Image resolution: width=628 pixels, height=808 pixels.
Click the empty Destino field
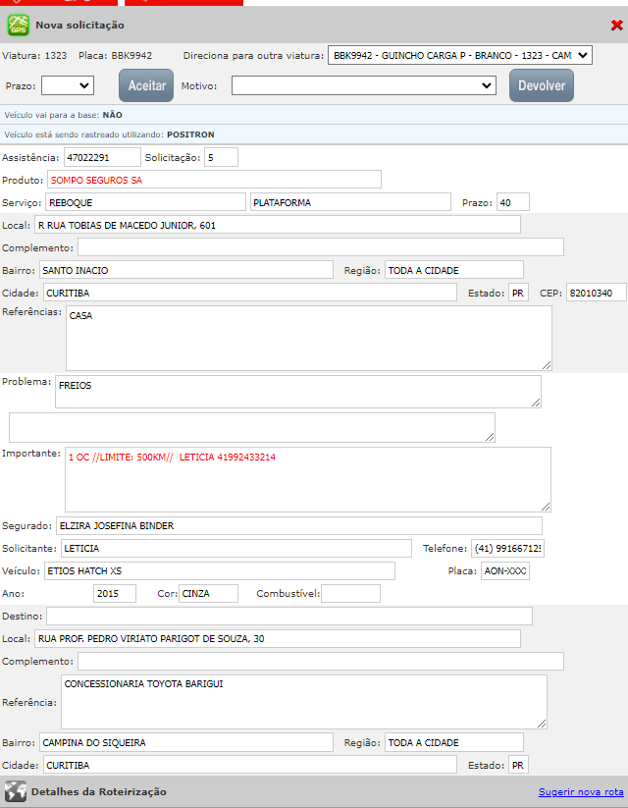click(288, 617)
